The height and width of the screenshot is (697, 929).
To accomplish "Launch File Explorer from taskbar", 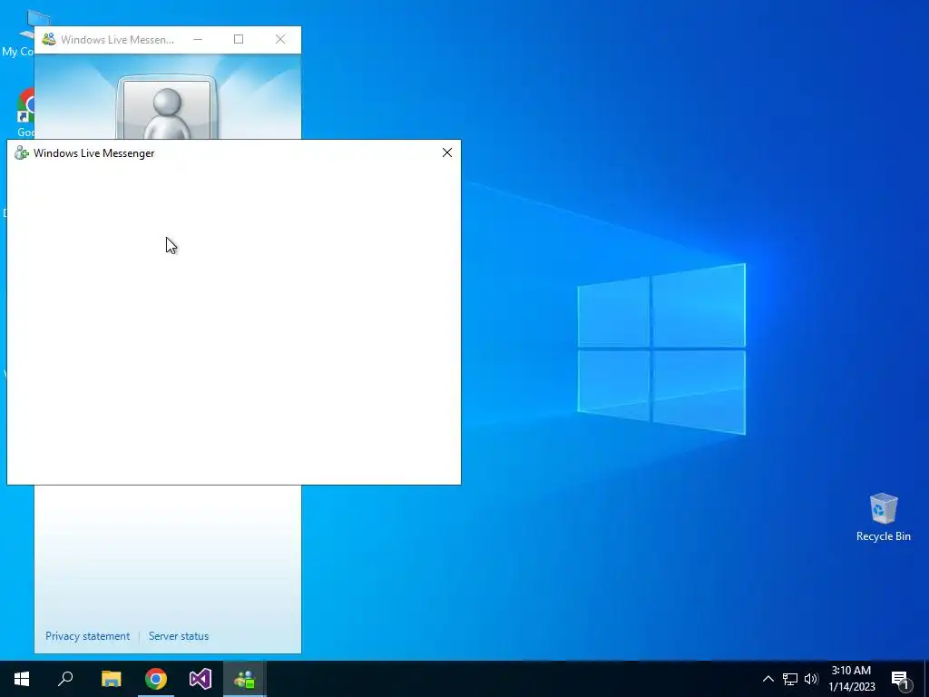I will point(111,679).
